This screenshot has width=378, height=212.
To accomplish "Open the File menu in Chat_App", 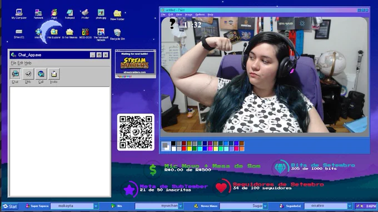I will click(x=13, y=63).
